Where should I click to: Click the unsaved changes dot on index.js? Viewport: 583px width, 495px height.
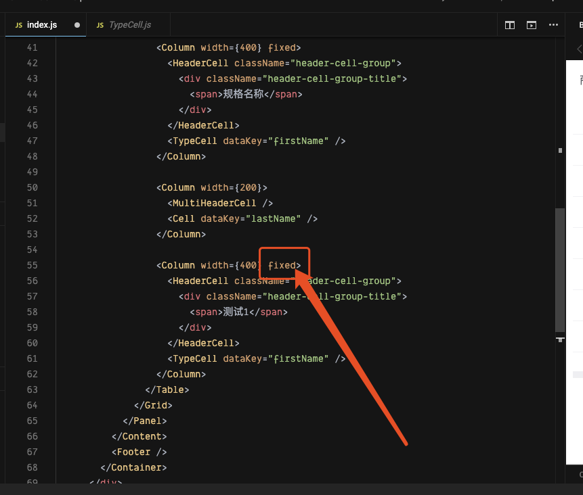click(77, 24)
